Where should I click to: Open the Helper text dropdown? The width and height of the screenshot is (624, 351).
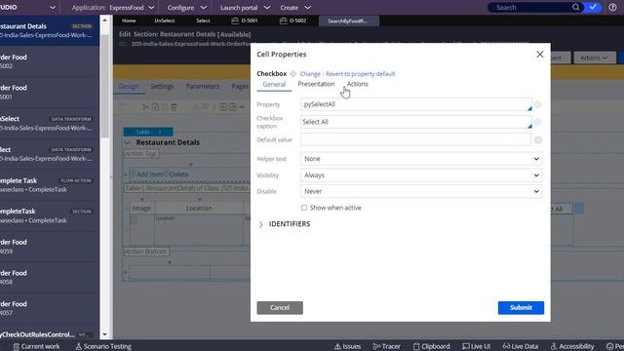tap(421, 159)
